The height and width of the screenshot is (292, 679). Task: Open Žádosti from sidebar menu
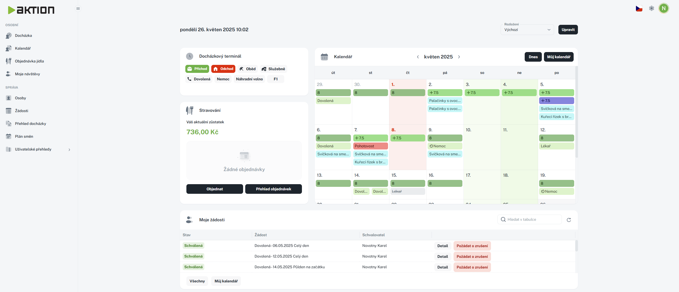(21, 111)
